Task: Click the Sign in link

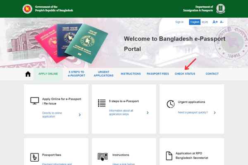Action: 179,22
